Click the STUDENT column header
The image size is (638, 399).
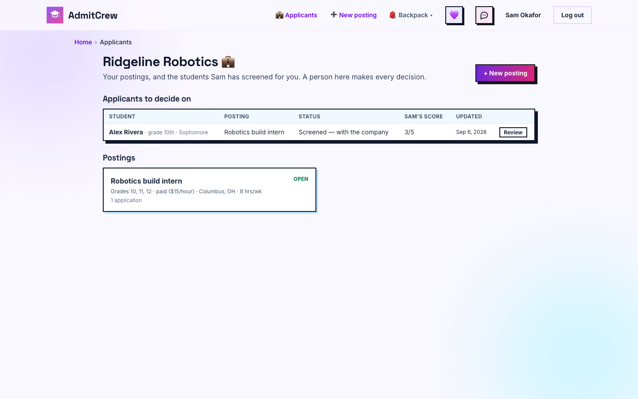[122, 117]
